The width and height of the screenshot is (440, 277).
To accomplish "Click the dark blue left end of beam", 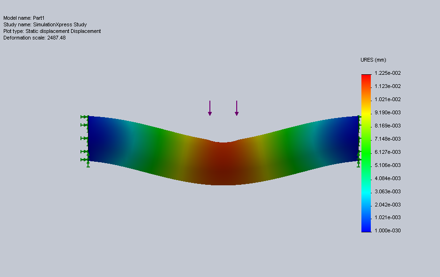I will (96, 139).
